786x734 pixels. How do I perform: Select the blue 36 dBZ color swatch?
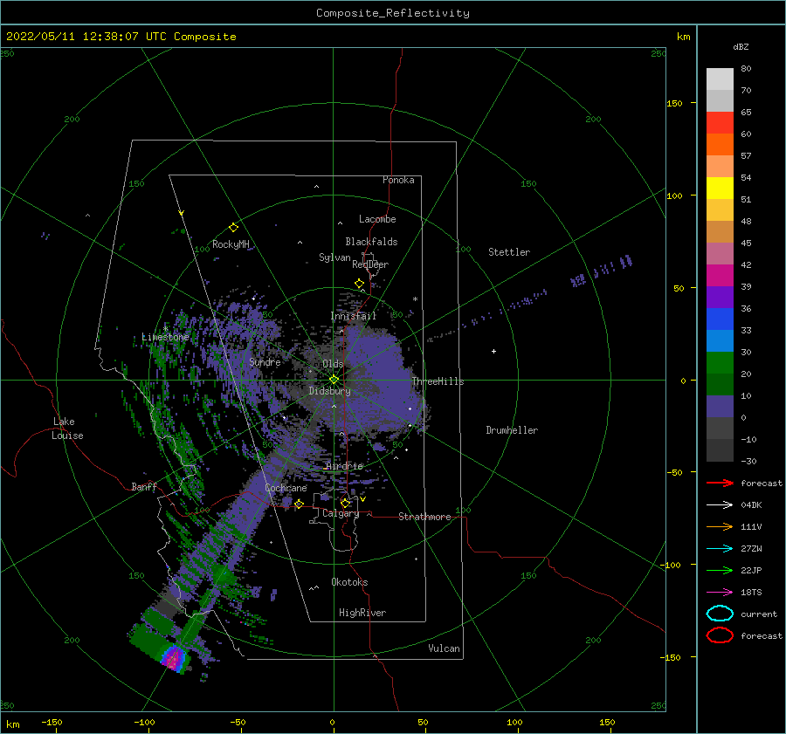click(x=720, y=319)
